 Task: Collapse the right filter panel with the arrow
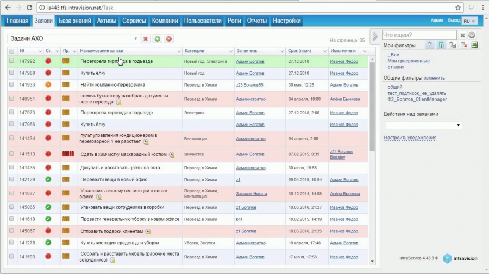pyautogui.click(x=375, y=36)
